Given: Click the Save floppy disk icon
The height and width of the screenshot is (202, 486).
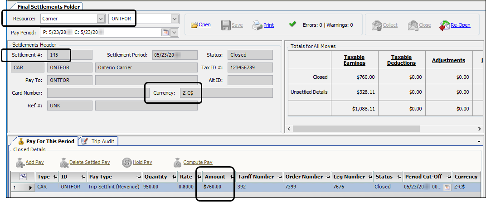Looking at the screenshot, I should coord(226,25).
